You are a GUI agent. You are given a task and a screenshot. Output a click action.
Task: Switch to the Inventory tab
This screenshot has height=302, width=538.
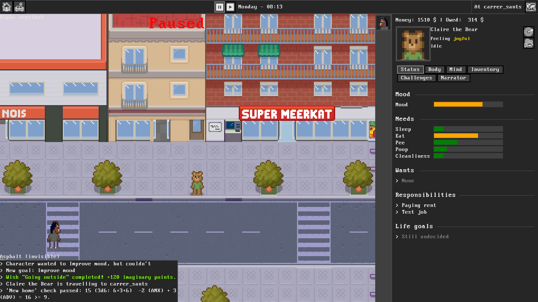point(485,69)
